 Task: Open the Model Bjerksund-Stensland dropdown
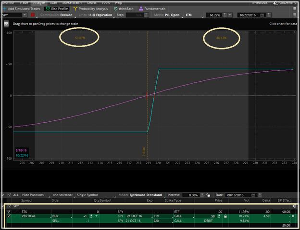point(141,195)
